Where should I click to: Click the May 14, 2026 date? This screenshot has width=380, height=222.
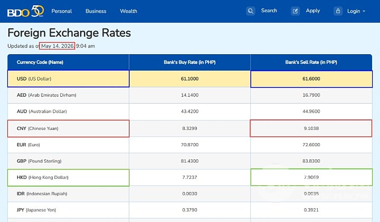(57, 46)
